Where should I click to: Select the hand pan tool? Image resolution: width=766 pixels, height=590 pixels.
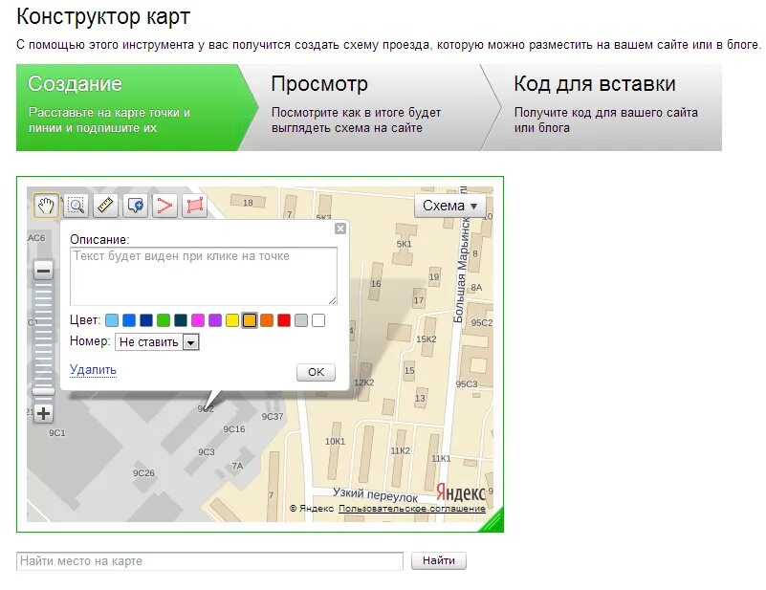tap(47, 206)
